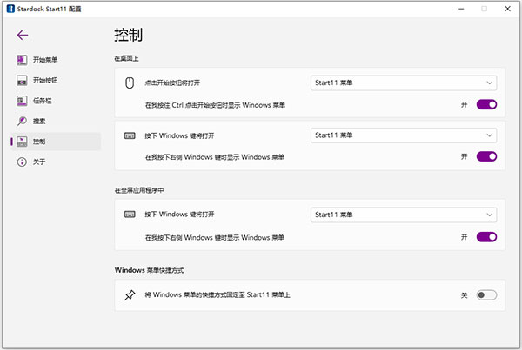Open the 开始菜单 settings page
Image resolution: width=522 pixels, height=350 pixels.
(x=48, y=60)
